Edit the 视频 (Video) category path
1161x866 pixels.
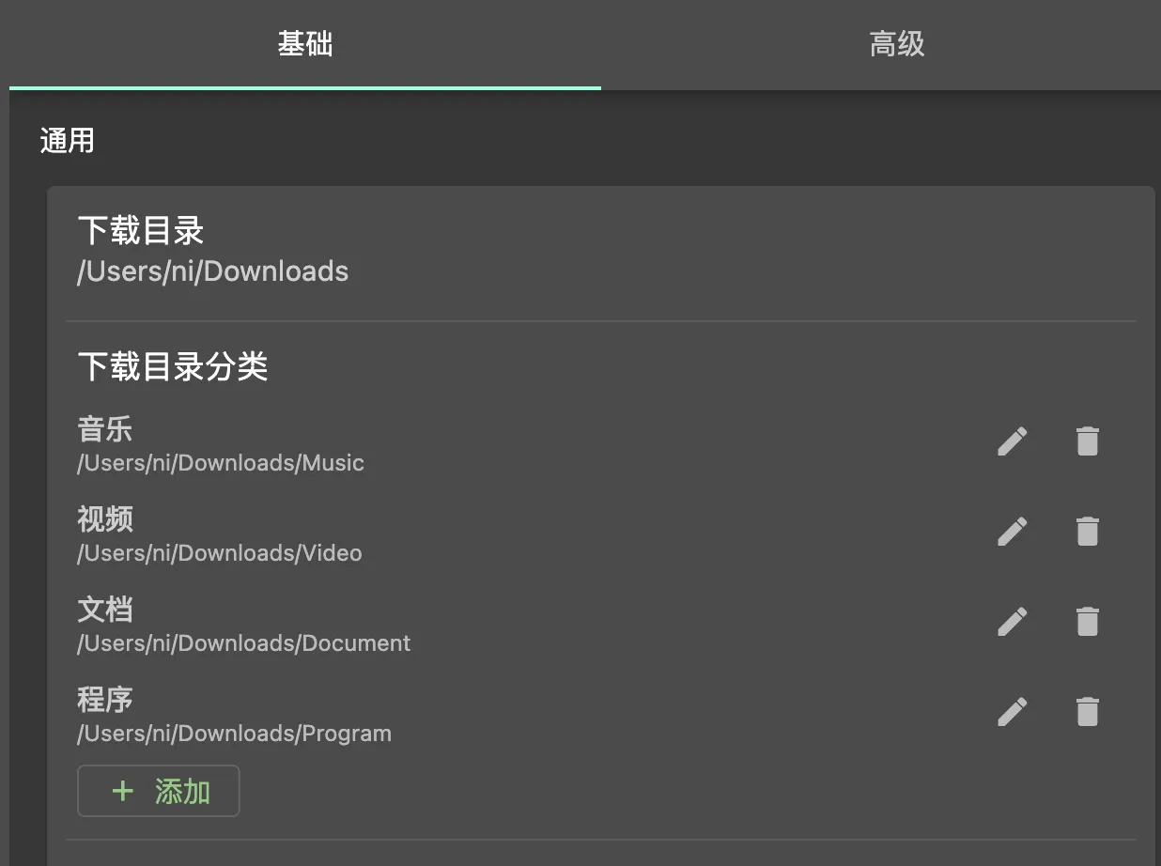point(1012,531)
